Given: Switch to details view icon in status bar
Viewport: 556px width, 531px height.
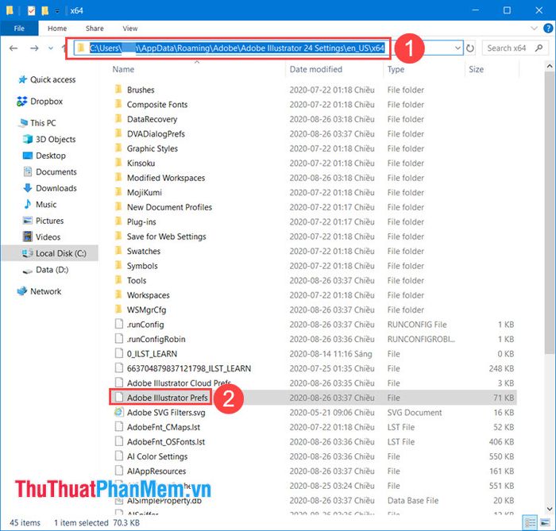Looking at the screenshot, I should click(x=530, y=522).
